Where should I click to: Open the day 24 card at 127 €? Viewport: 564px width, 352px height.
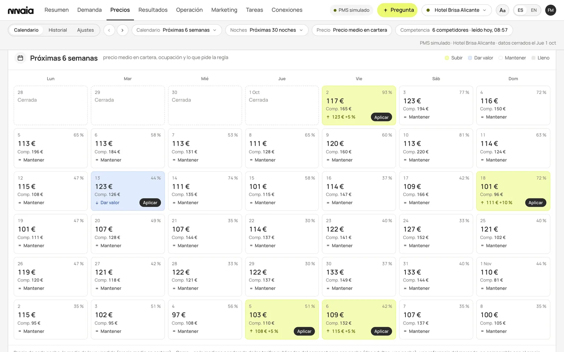[436, 234]
